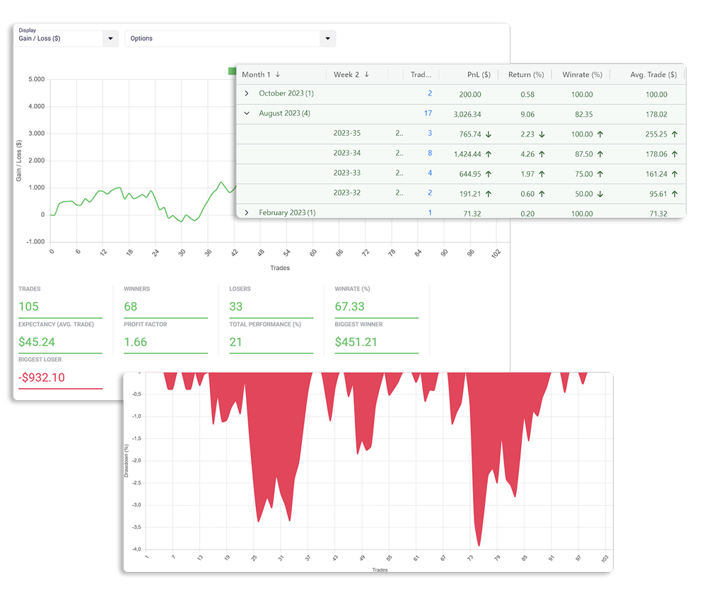Click the up arrow beside 1,424.44 PnL
The height and width of the screenshot is (589, 707).
[x=488, y=153]
